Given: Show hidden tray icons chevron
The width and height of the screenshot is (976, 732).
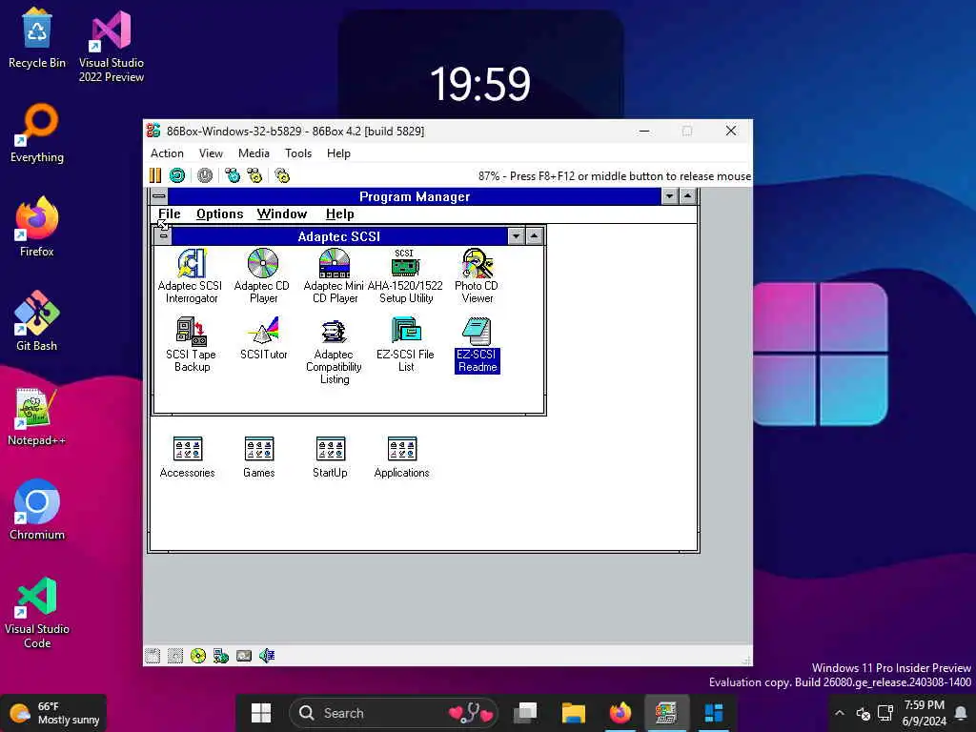Looking at the screenshot, I should 840,713.
